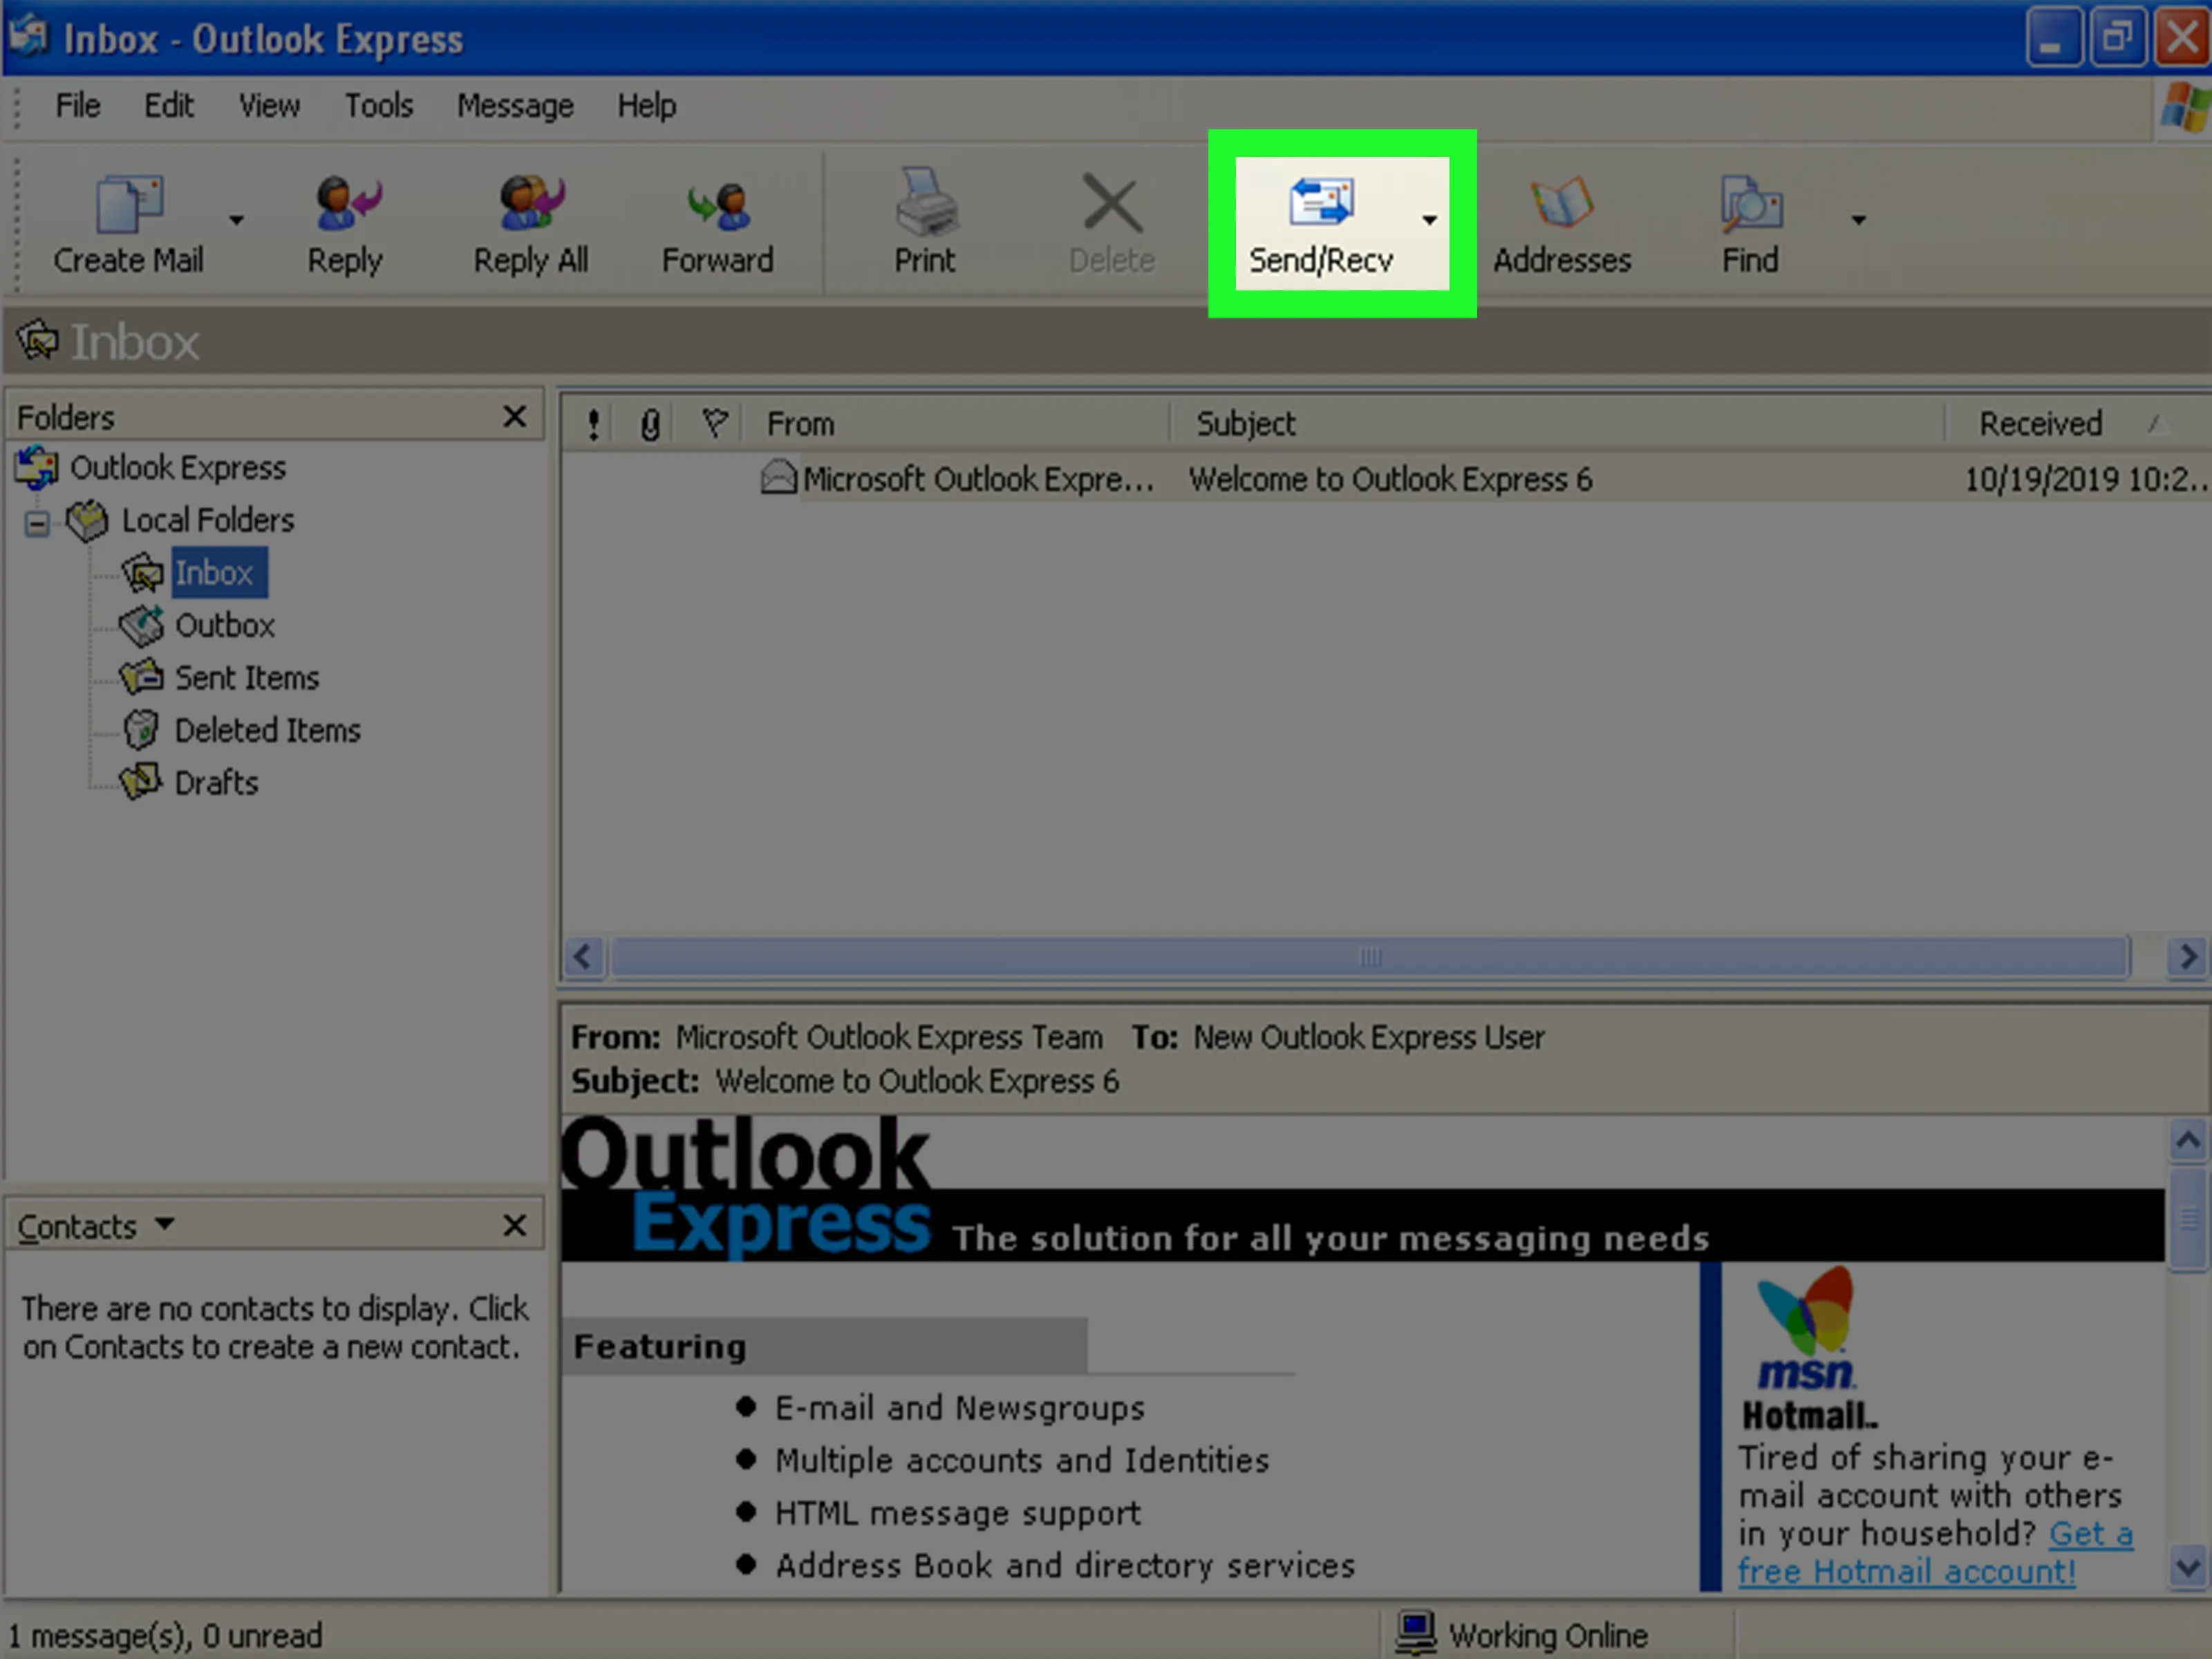
Task: Open the View menu
Action: coord(269,106)
